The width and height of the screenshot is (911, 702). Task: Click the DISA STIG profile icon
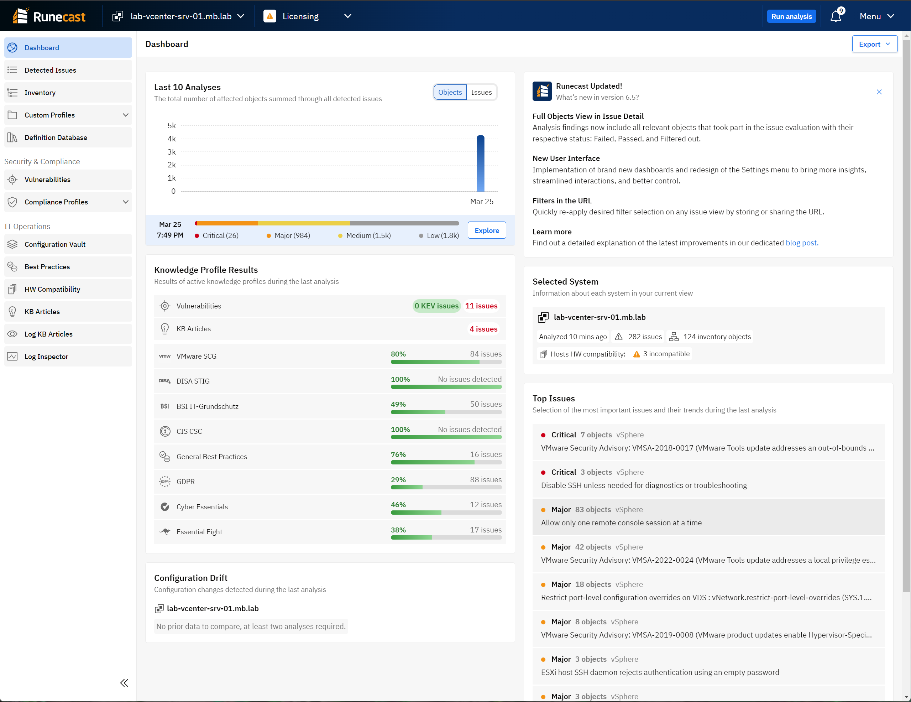165,381
